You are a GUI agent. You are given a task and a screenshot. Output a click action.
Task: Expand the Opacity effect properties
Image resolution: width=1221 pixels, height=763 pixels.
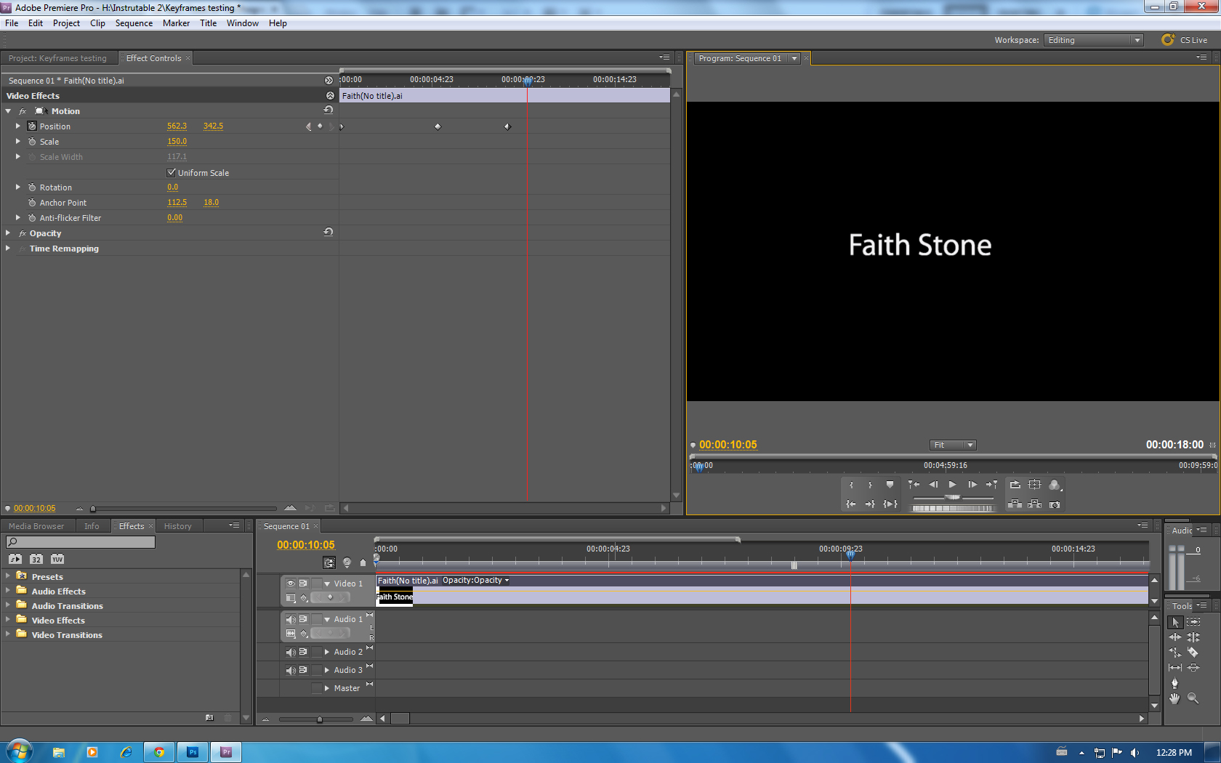click(x=8, y=233)
